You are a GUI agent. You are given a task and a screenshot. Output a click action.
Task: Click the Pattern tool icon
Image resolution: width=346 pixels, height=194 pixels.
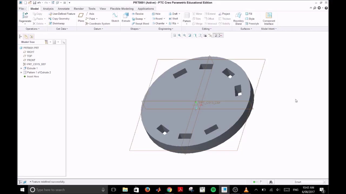point(187,16)
